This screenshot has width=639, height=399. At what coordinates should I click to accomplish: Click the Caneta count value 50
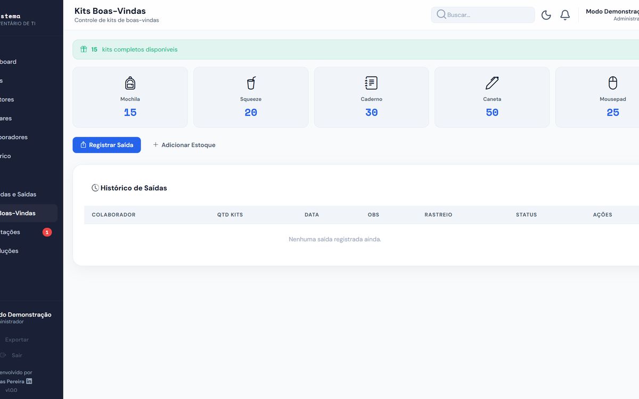click(x=492, y=112)
